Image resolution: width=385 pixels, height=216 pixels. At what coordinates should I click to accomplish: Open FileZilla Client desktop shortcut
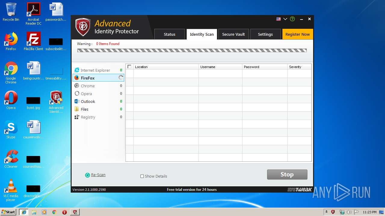pyautogui.click(x=33, y=41)
